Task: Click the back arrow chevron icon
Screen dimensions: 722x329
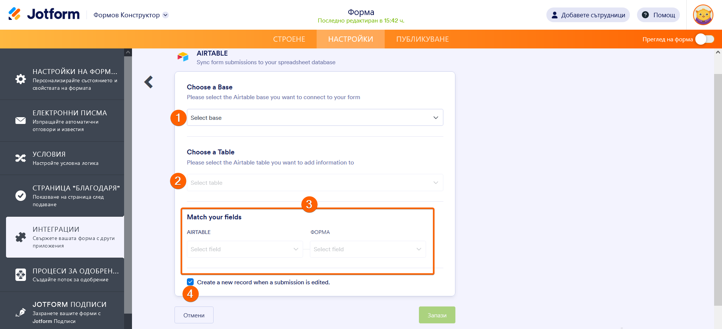Action: pos(149,82)
